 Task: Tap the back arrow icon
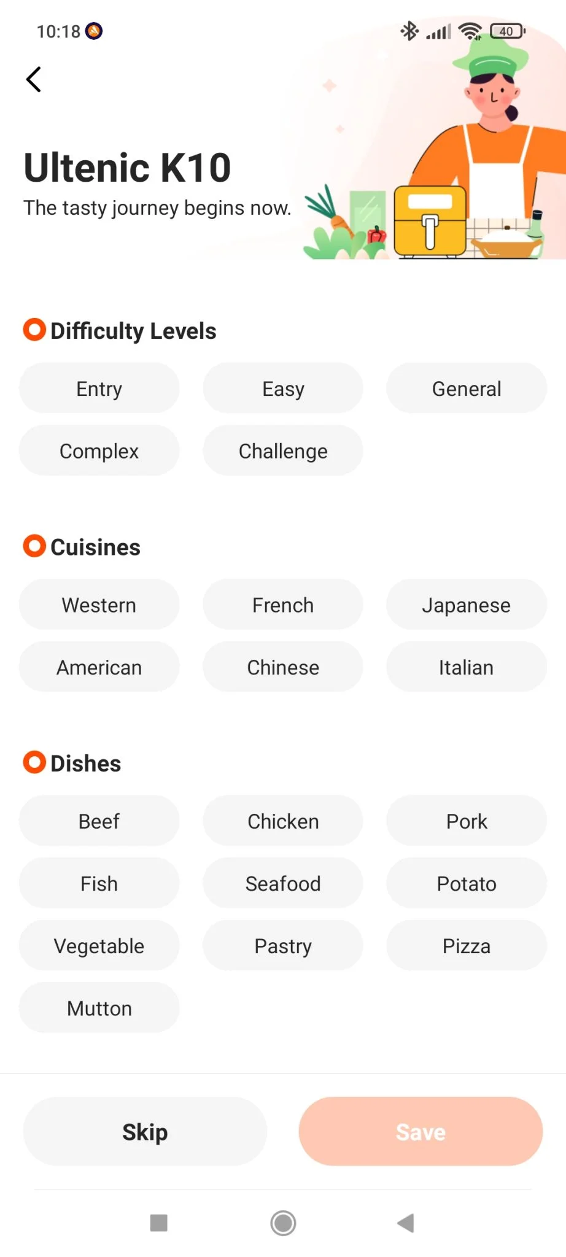pos(34,79)
